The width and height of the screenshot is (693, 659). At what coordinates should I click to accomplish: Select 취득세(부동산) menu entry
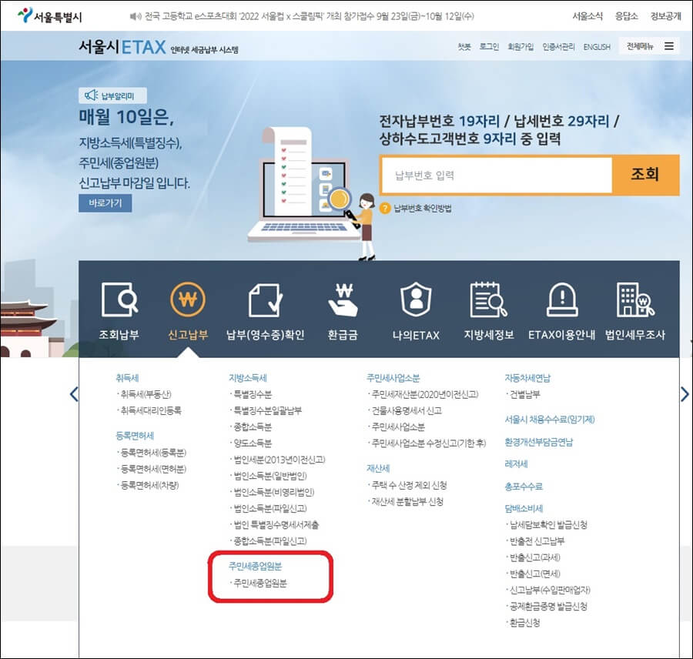pyautogui.click(x=146, y=394)
